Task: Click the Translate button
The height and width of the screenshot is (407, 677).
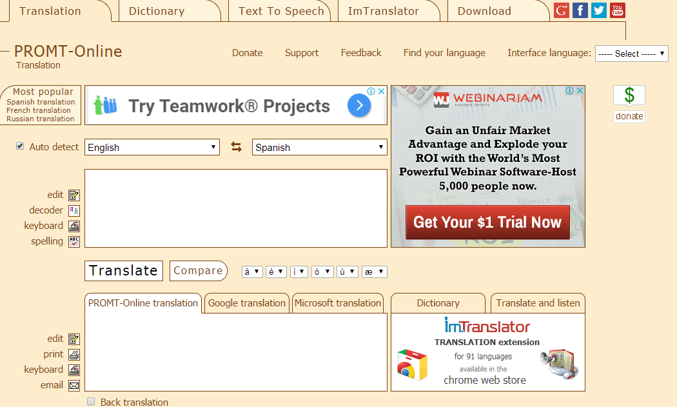Action: pos(124,271)
